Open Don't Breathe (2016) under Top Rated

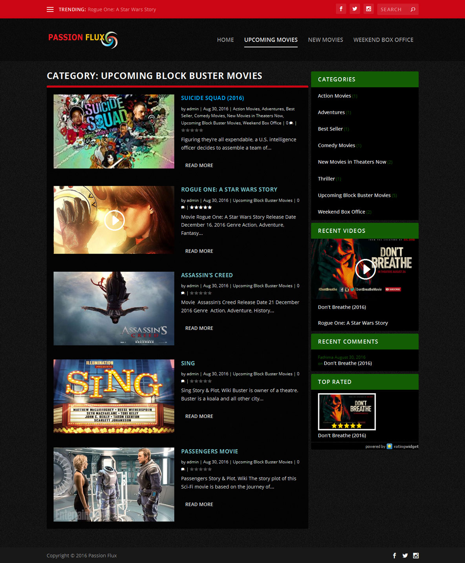[342, 436]
